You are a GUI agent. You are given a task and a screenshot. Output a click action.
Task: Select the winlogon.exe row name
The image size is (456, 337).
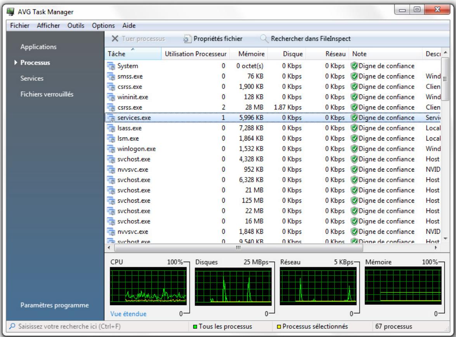[136, 149]
